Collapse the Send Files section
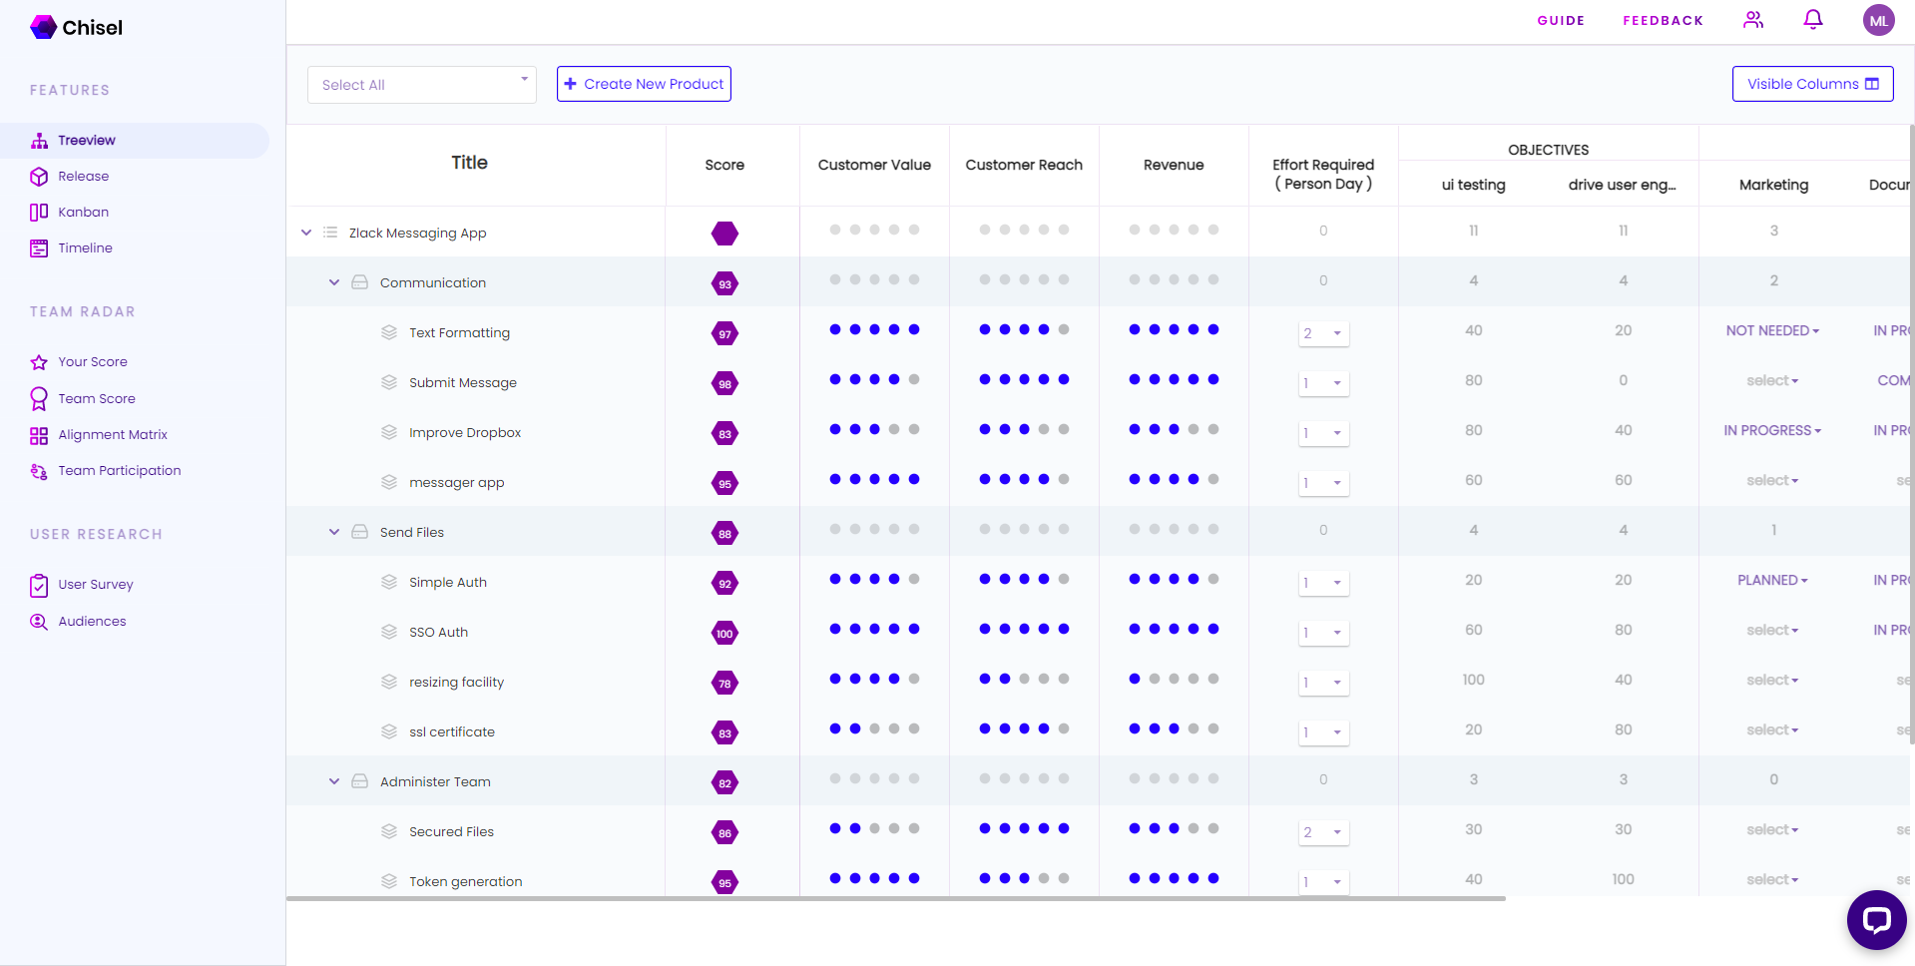Image resolution: width=1915 pixels, height=966 pixels. [334, 532]
